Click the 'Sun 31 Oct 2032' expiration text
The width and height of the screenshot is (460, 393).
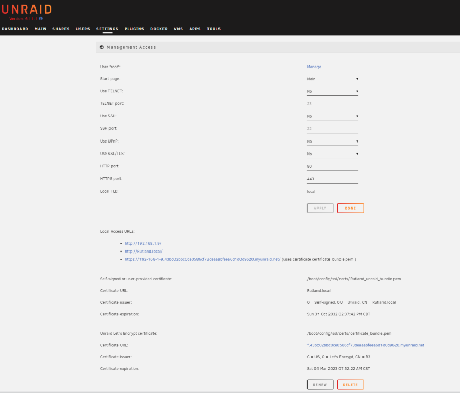point(338,314)
